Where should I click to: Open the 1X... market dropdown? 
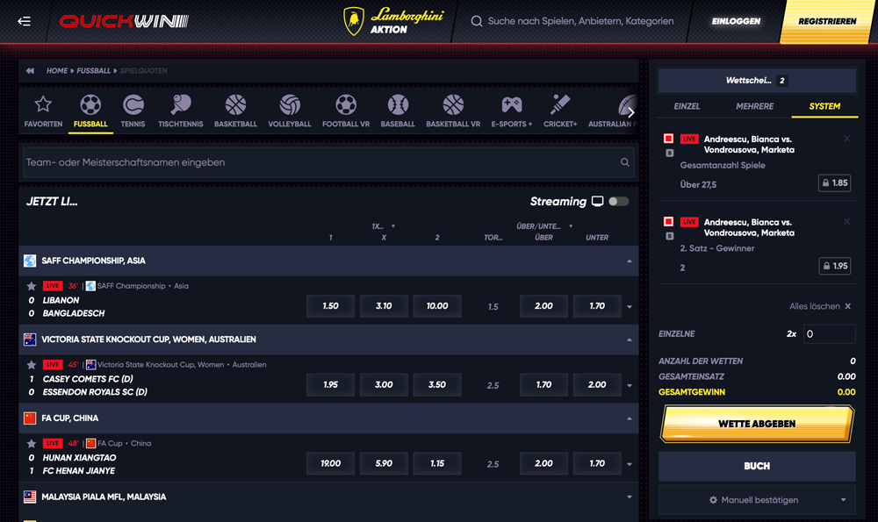point(383,226)
